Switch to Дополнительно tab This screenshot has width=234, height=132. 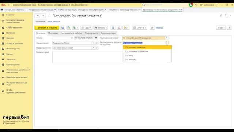coord(108,33)
